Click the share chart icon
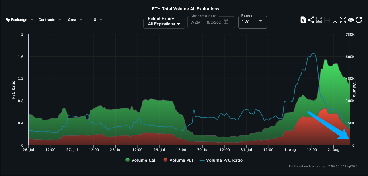This screenshot has height=176, width=368. point(311,20)
